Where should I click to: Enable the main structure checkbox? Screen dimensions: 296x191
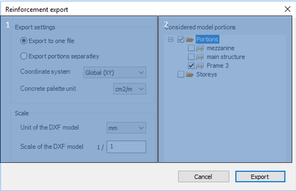[191, 57]
